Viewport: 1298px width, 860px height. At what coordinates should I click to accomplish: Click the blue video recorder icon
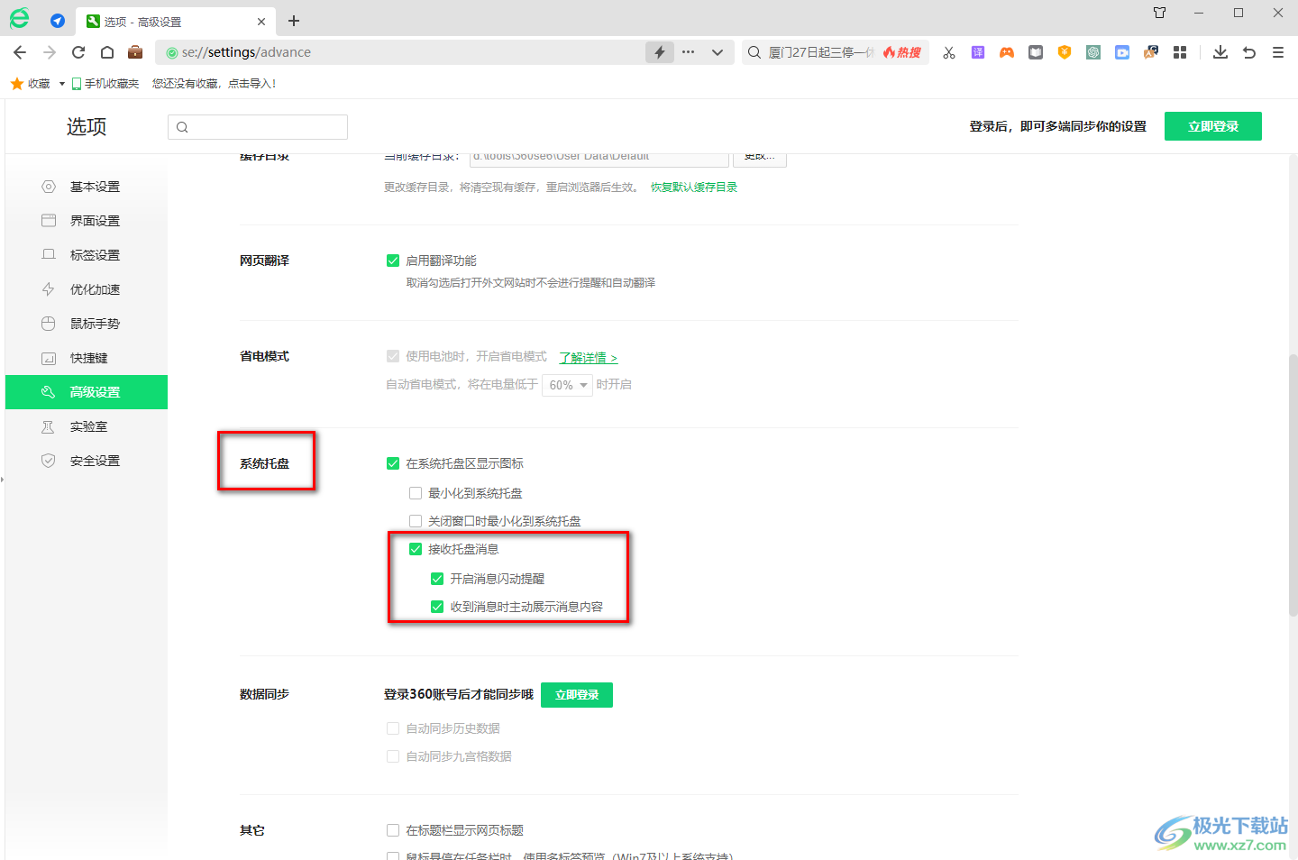click(x=1122, y=52)
